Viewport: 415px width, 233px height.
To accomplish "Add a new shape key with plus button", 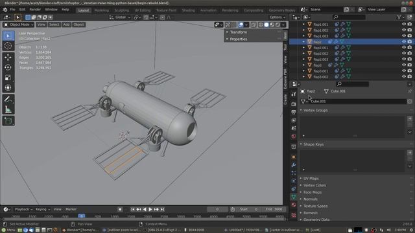I will 410,153.
